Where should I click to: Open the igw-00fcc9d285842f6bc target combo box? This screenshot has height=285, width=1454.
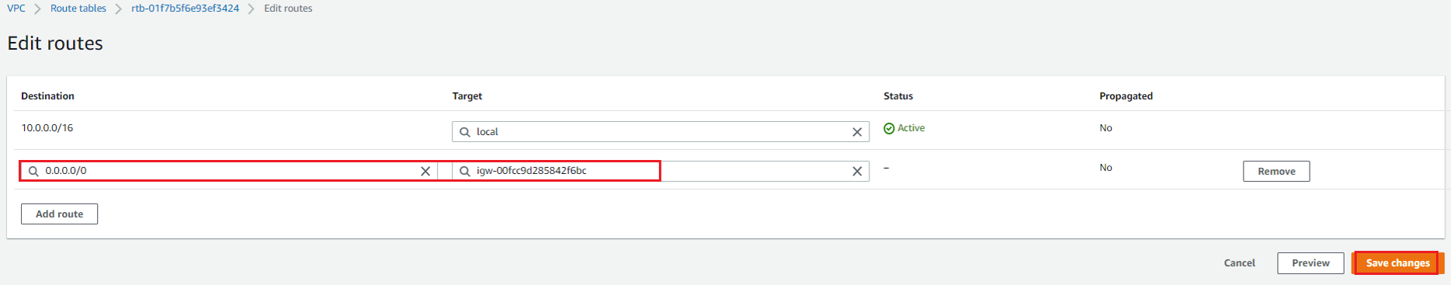click(x=661, y=171)
